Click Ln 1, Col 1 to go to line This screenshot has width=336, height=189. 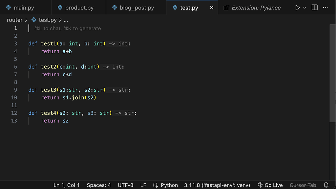point(67,185)
